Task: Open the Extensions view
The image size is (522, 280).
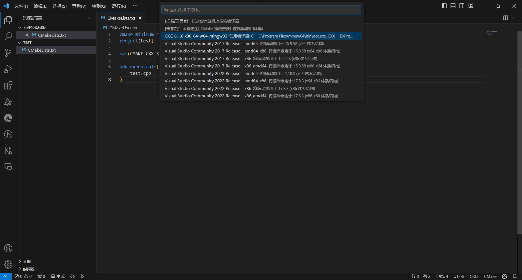Action: coord(8,86)
